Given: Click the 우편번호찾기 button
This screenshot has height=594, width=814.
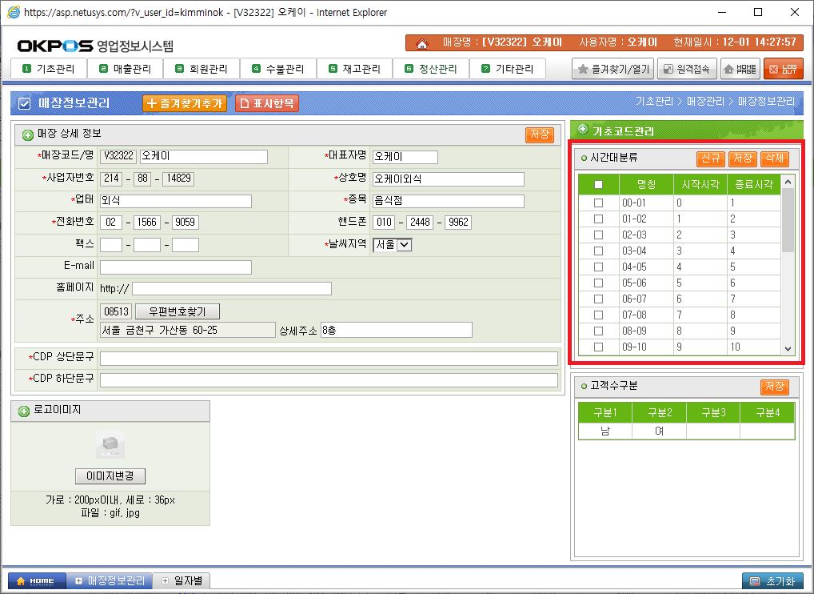Looking at the screenshot, I should point(177,311).
